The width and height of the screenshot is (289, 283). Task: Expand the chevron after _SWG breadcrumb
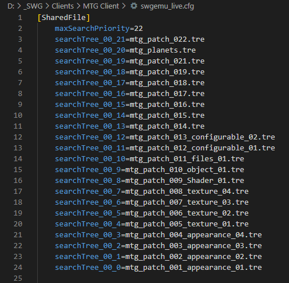click(47, 6)
